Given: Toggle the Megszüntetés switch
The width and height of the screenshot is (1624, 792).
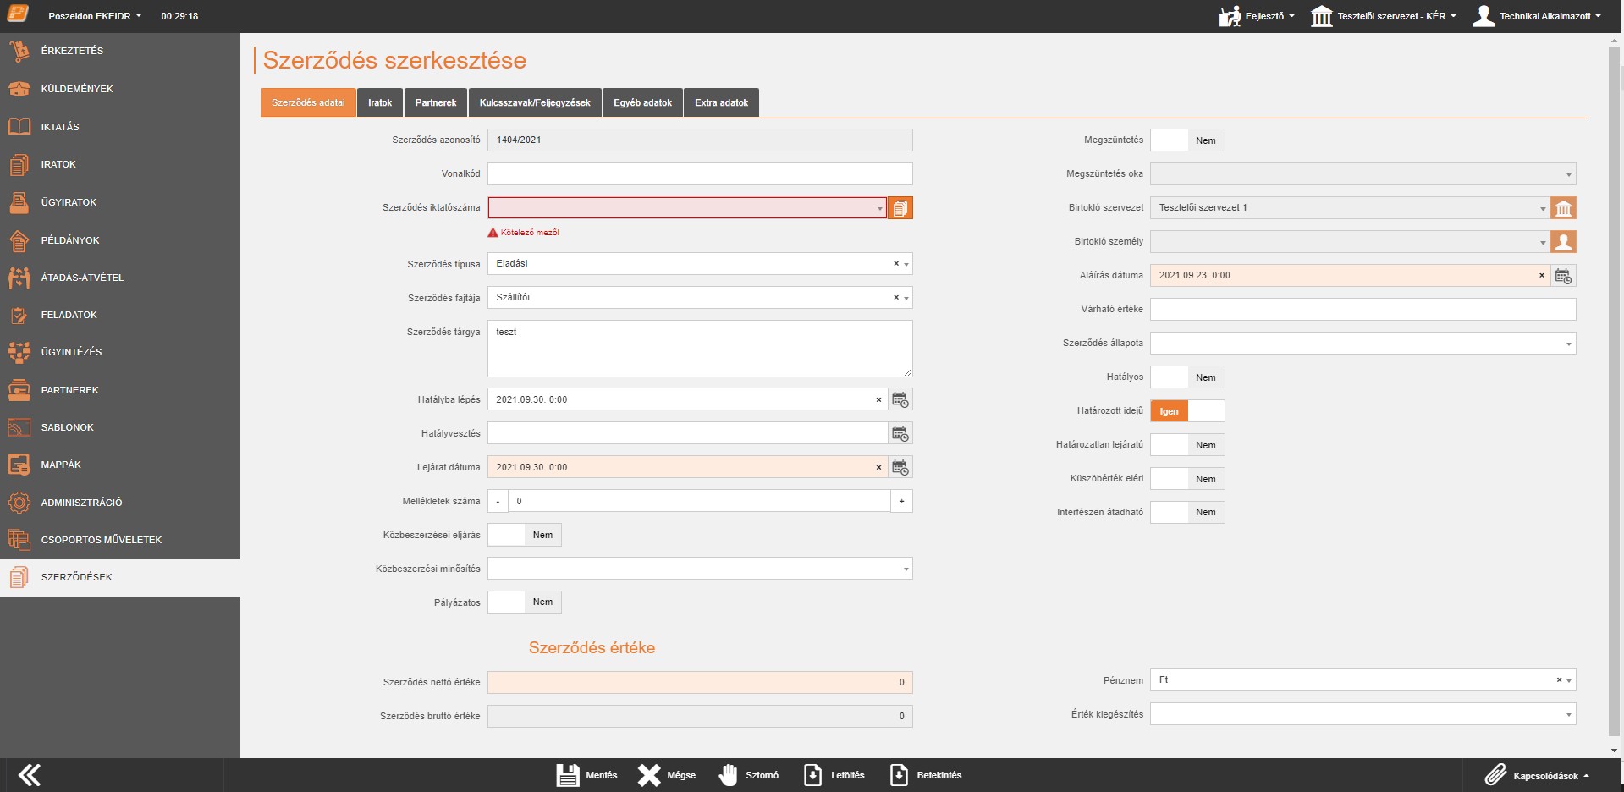Looking at the screenshot, I should [x=1187, y=140].
